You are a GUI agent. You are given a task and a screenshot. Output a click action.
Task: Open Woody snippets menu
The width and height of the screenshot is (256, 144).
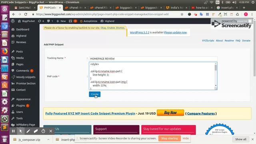pos(26,77)
